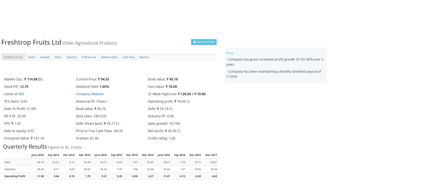
Task: Click the PEG Ratio 0.05 text
Action: (x=16, y=102)
